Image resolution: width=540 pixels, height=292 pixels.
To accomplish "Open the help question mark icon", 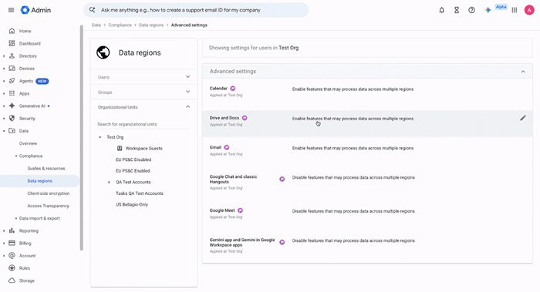I will click(472, 10).
